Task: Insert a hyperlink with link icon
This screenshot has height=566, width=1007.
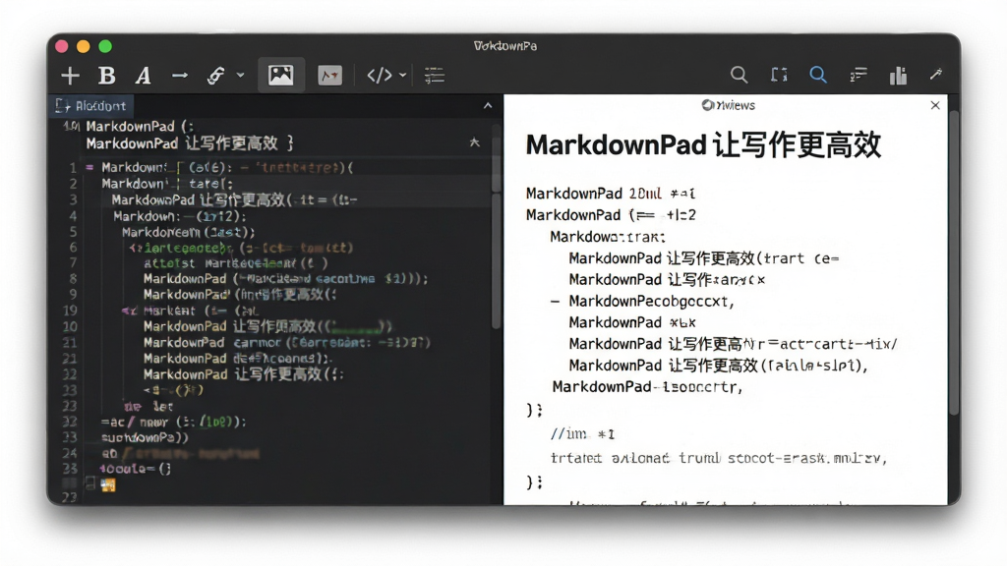Action: pyautogui.click(x=215, y=76)
